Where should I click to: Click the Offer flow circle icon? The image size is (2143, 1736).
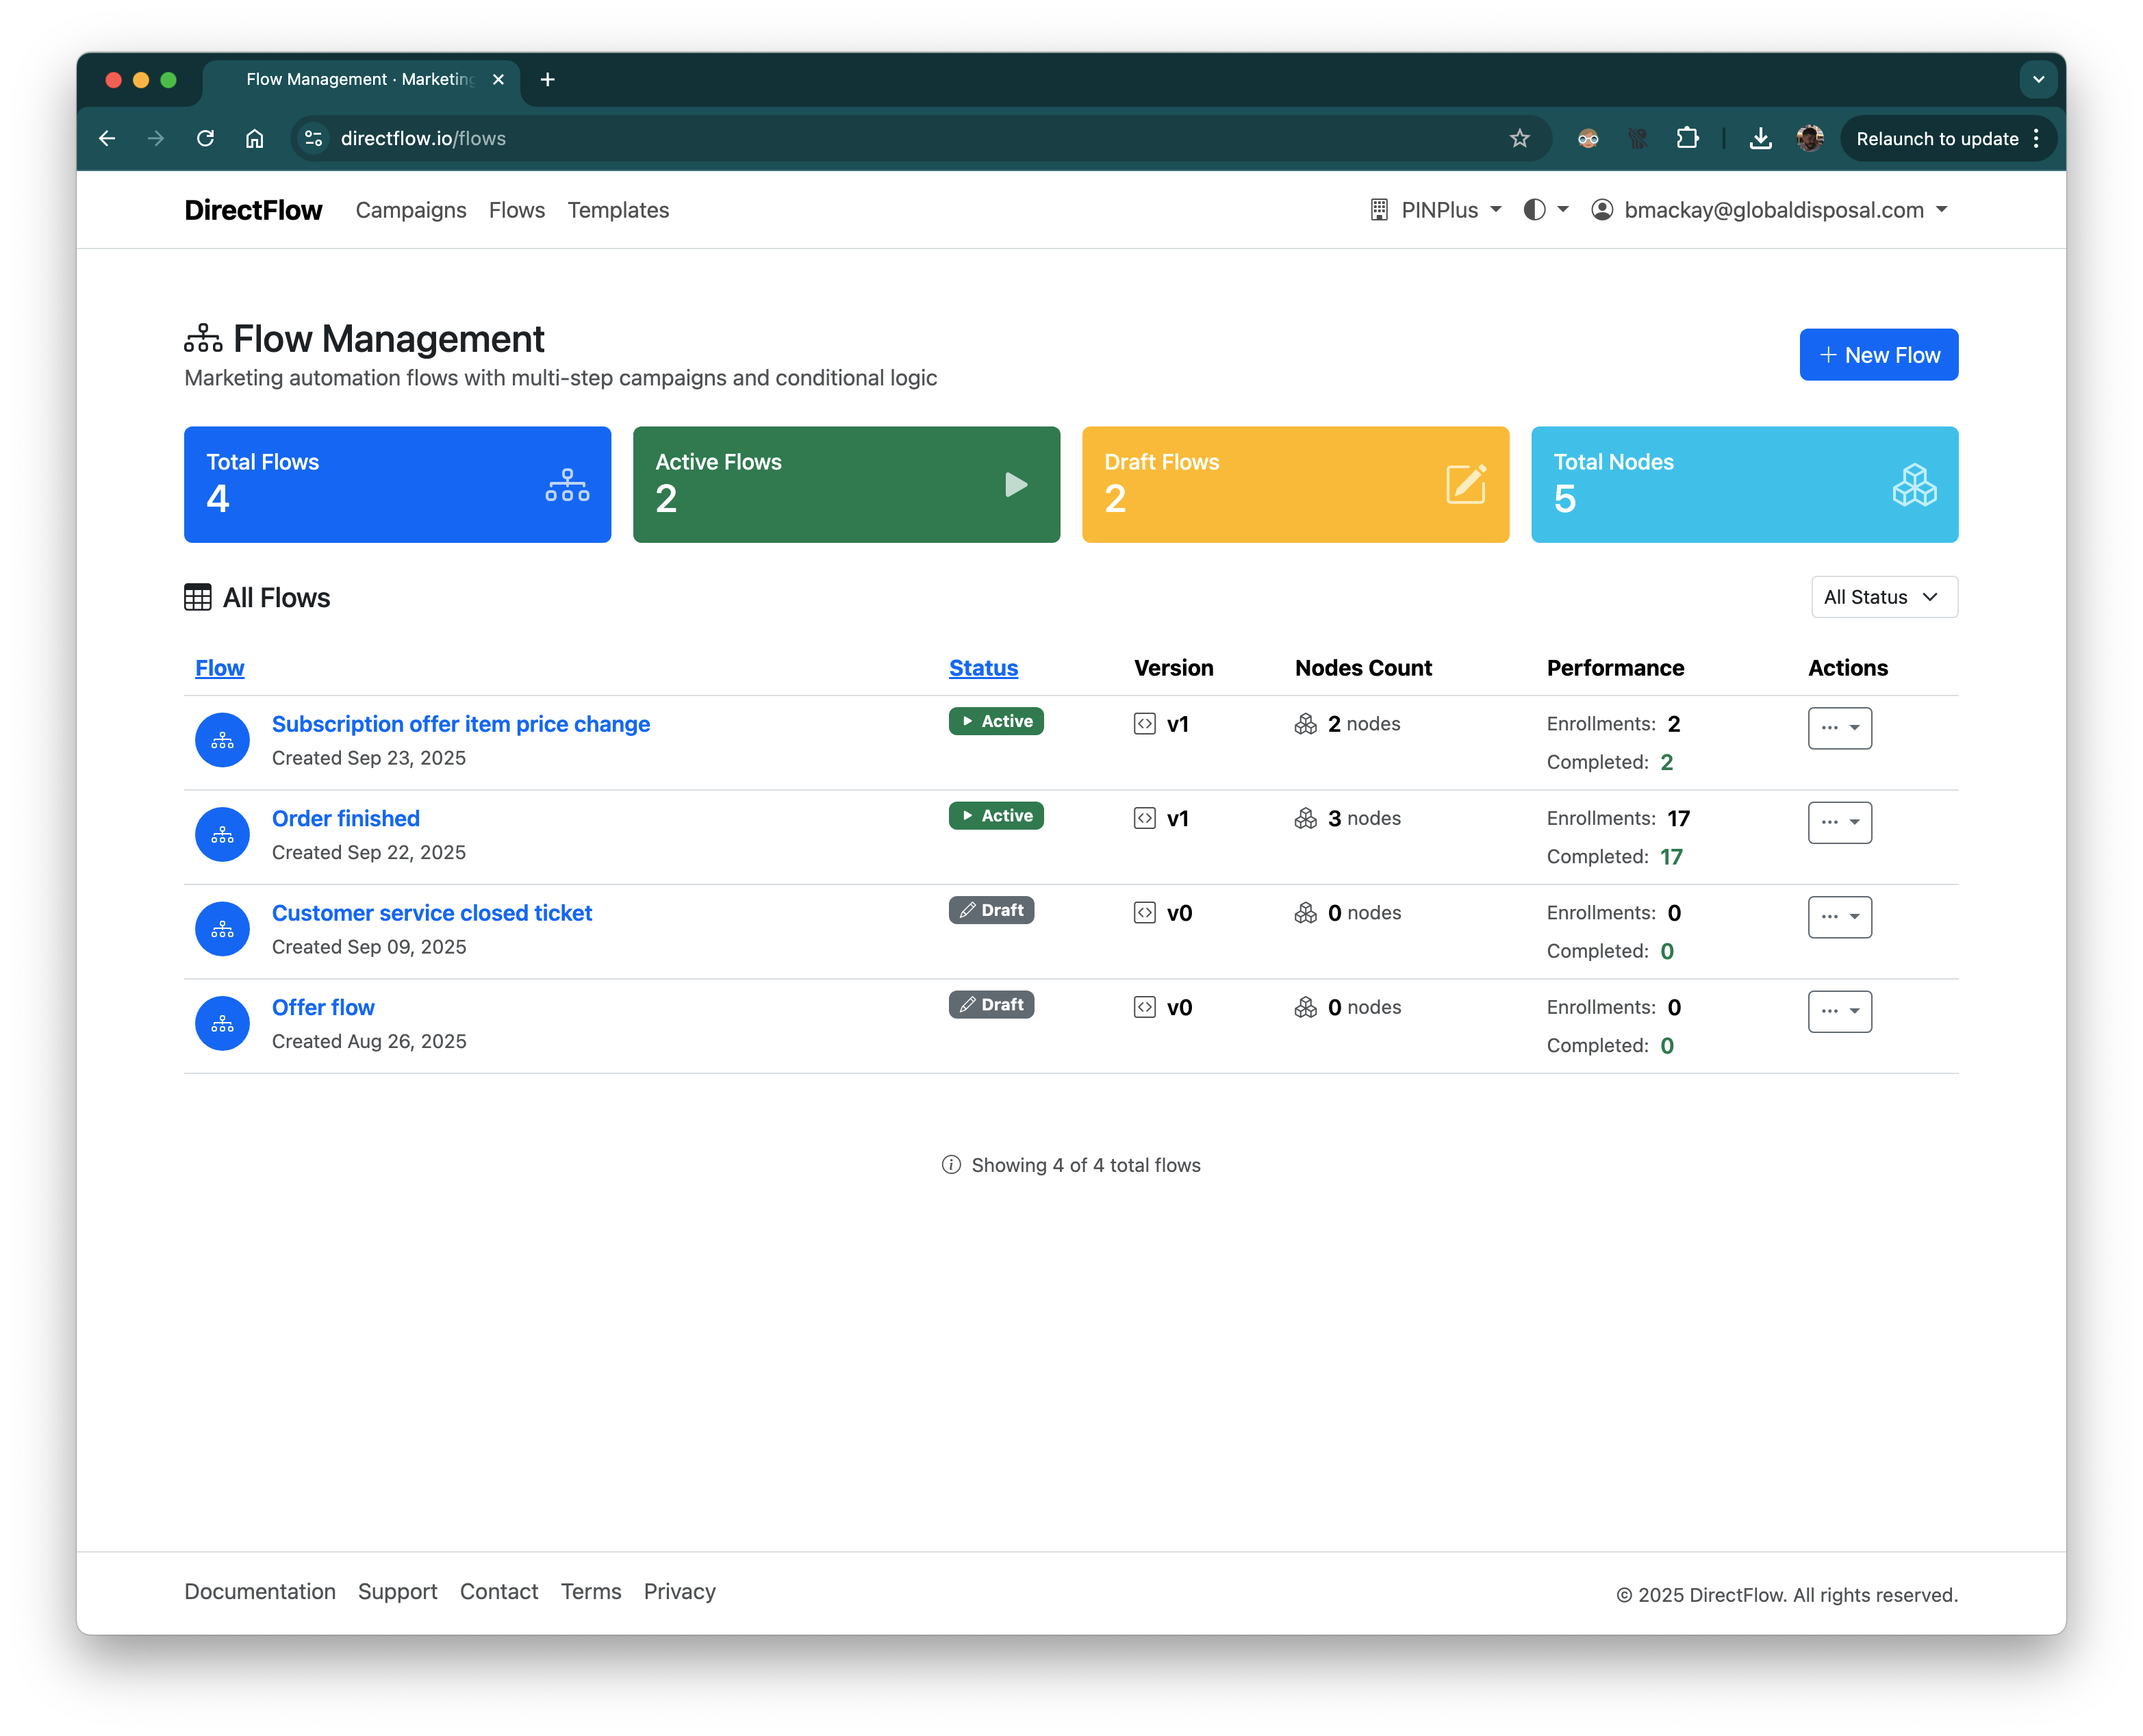tap(222, 1024)
